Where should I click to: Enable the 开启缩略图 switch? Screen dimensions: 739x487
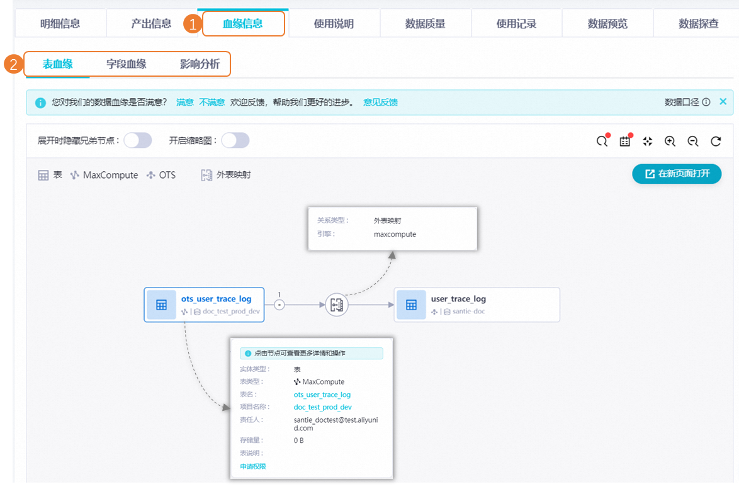coord(235,140)
